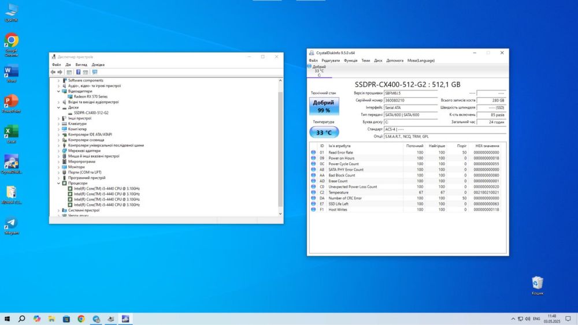The image size is (578, 325).
Task: Expand the Монітори tree node
Action: pos(58,167)
